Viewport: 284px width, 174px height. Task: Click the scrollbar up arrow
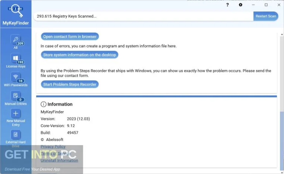282,35
